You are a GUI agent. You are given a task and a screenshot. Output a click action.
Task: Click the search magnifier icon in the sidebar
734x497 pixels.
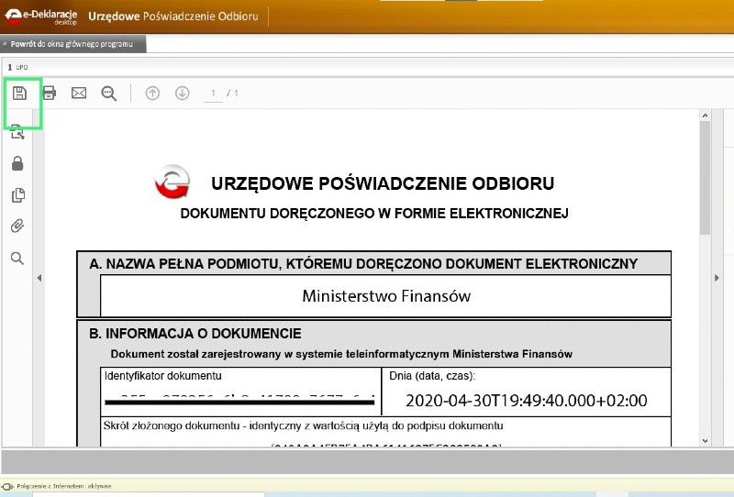(x=17, y=259)
